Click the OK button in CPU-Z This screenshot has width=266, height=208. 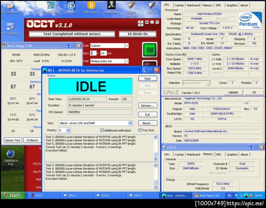pos(254,92)
